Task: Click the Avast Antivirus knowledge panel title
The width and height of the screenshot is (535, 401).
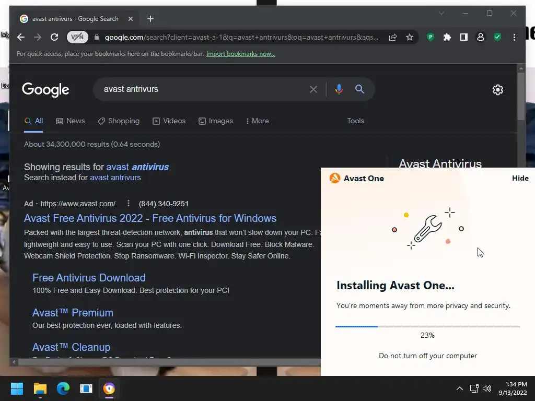Action: [x=440, y=163]
